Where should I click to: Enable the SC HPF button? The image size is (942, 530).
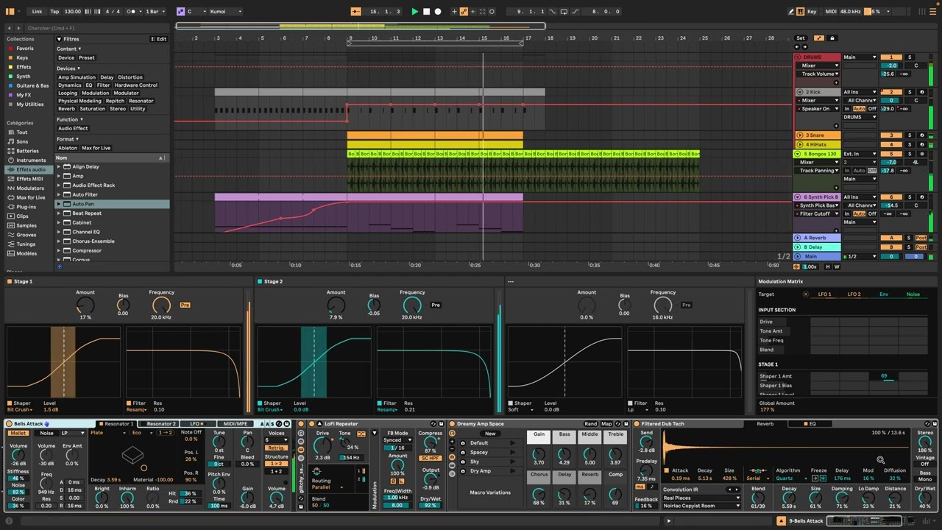pyautogui.click(x=431, y=459)
